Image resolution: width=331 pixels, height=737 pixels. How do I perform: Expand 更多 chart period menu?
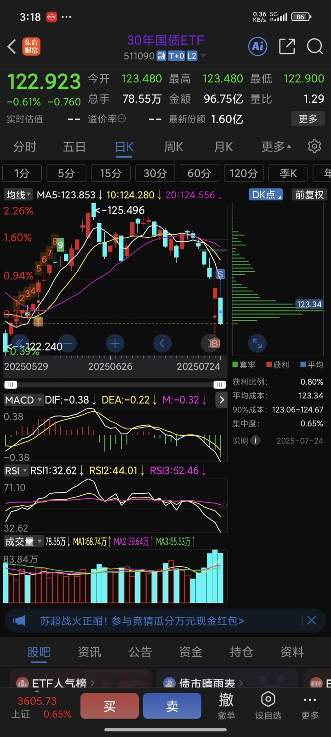[276, 146]
